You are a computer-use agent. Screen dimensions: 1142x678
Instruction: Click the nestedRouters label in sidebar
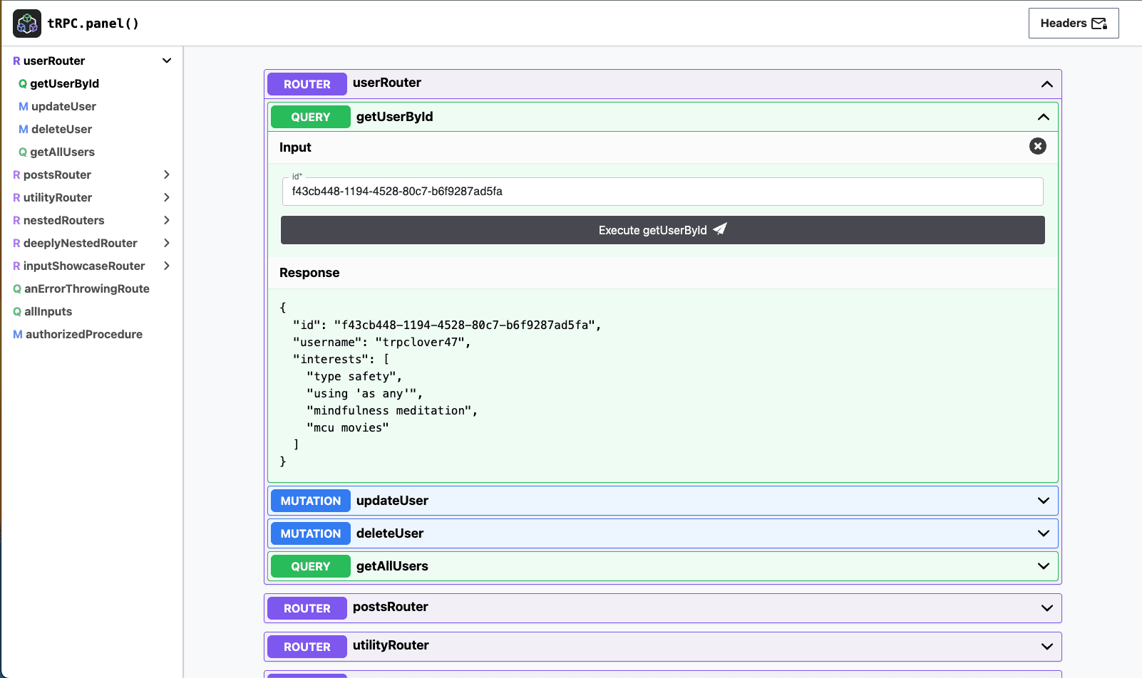coord(64,220)
